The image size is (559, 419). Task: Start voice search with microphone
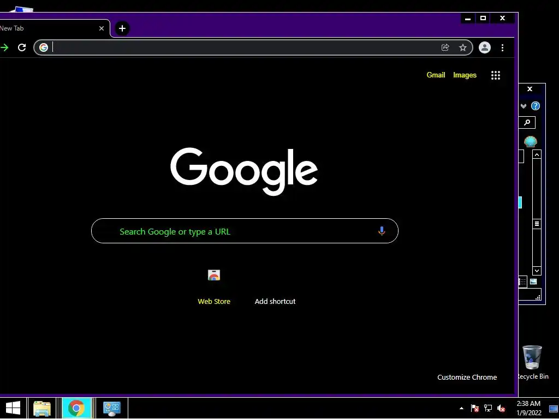point(382,231)
